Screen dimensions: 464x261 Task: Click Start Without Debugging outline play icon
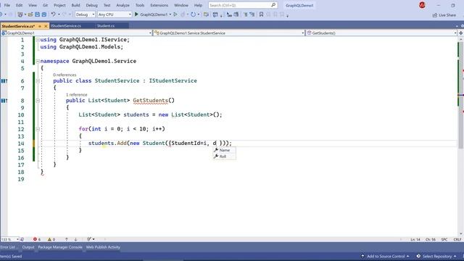pyautogui.click(x=175, y=14)
